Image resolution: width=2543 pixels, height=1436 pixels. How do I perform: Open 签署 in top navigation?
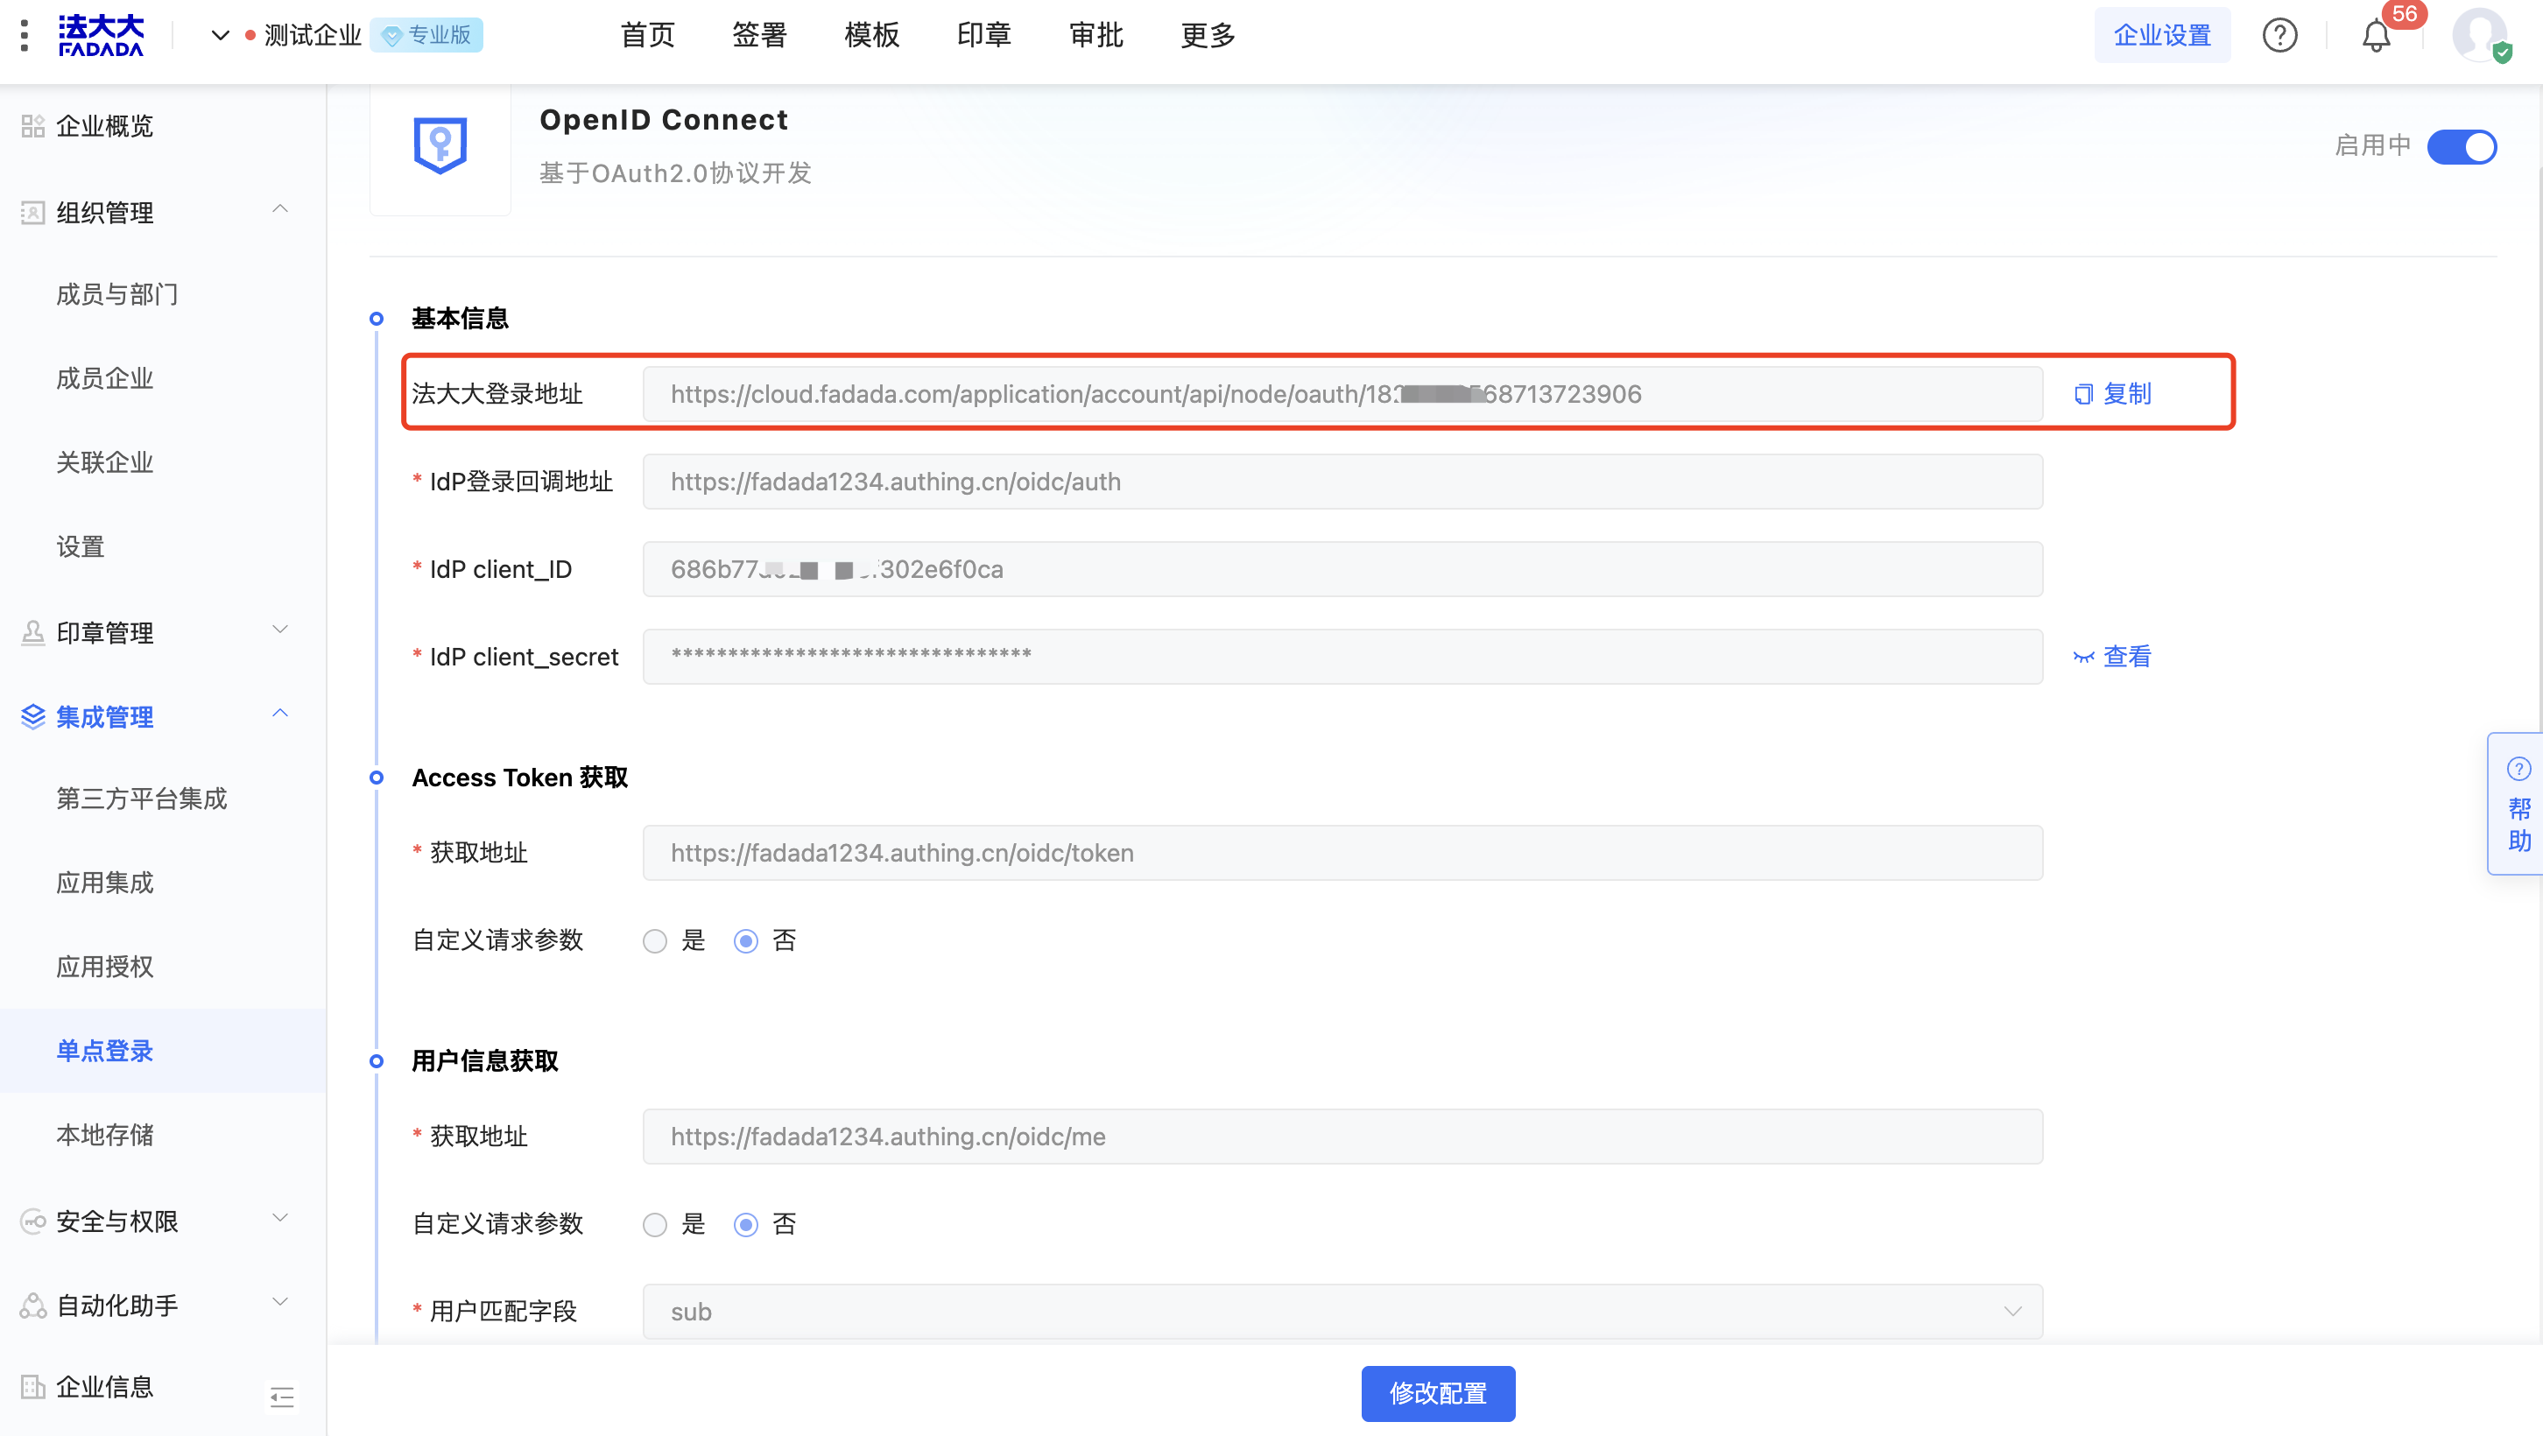click(759, 36)
